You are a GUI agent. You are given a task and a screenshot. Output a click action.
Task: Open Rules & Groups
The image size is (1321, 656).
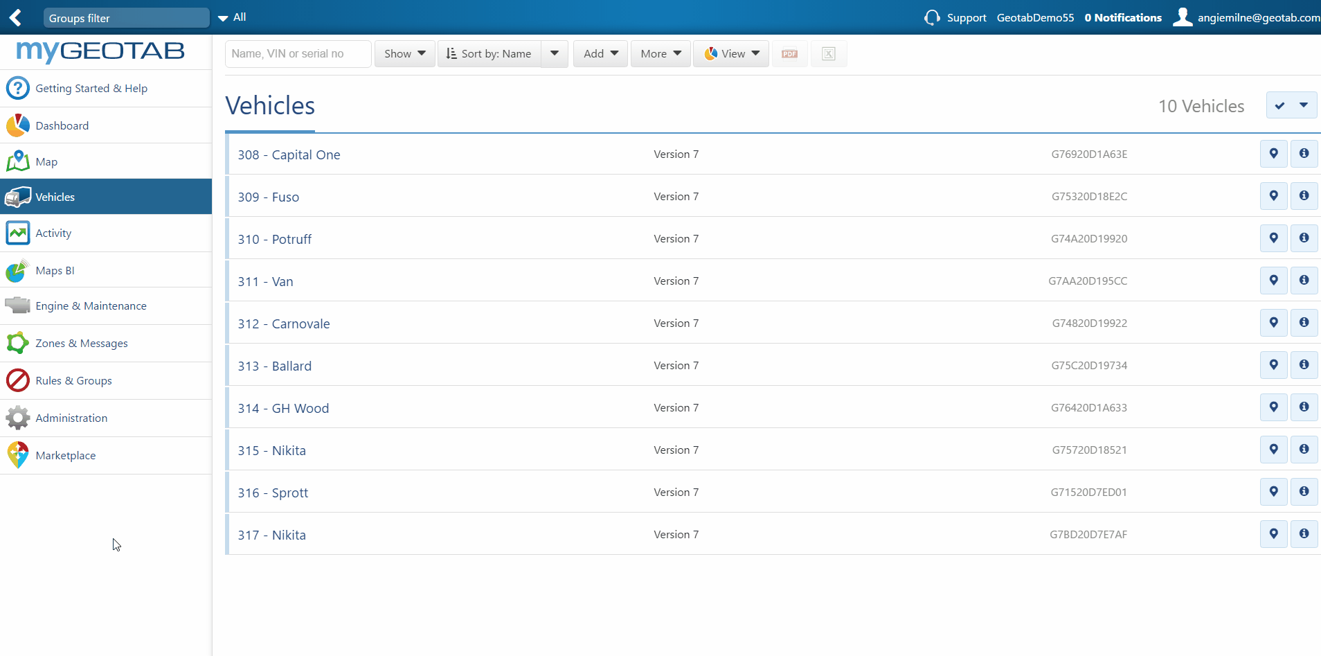[106, 380]
